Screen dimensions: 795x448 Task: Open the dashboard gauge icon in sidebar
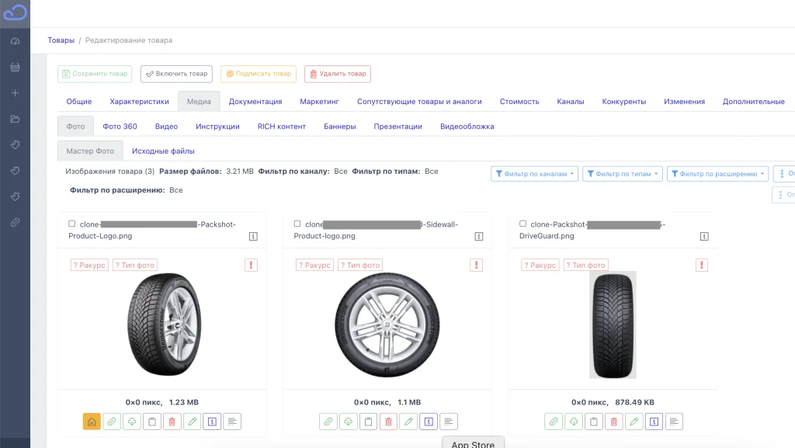pos(16,41)
